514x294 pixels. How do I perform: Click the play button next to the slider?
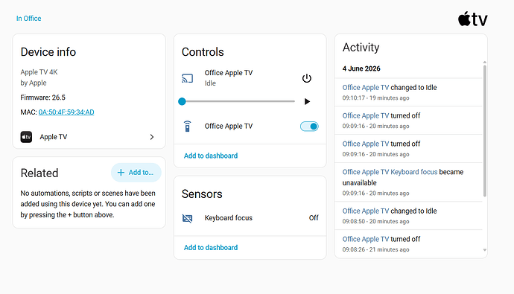pos(307,101)
